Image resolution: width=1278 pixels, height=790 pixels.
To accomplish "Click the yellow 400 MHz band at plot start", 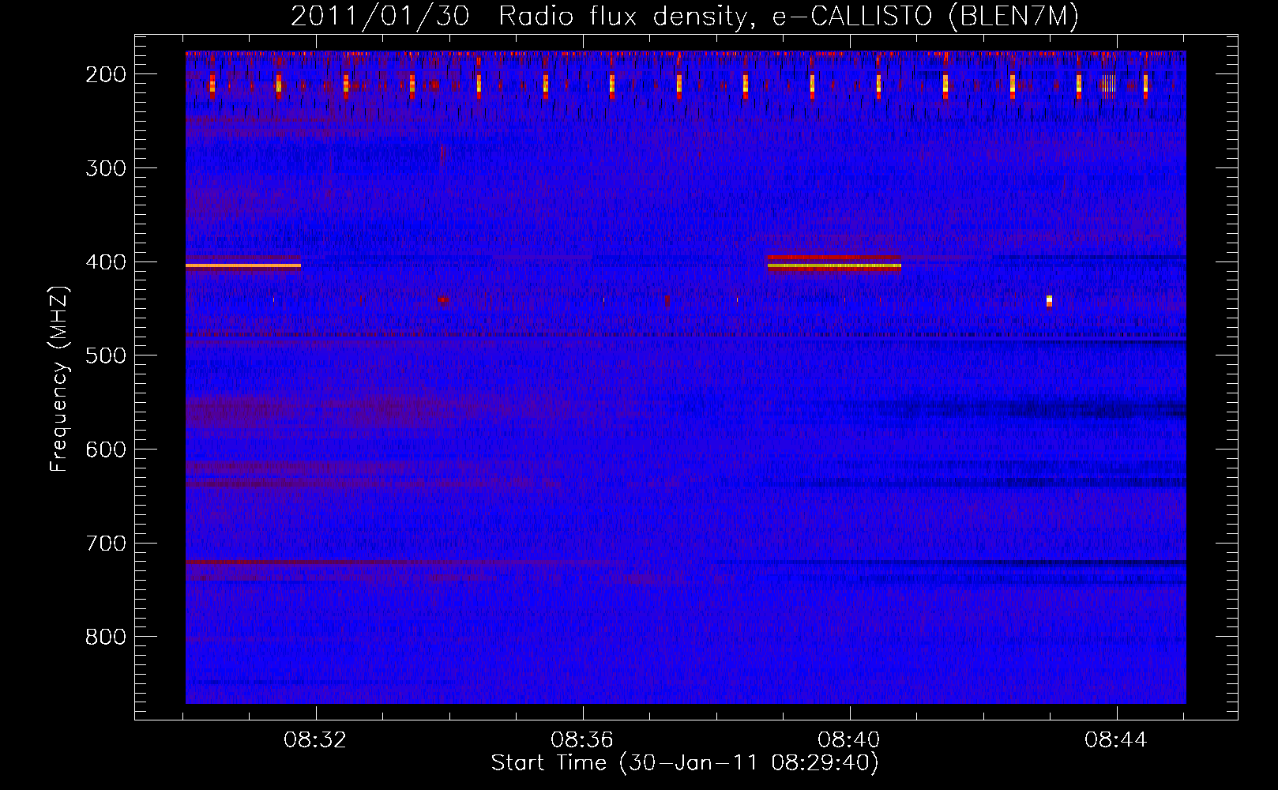I will [243, 265].
